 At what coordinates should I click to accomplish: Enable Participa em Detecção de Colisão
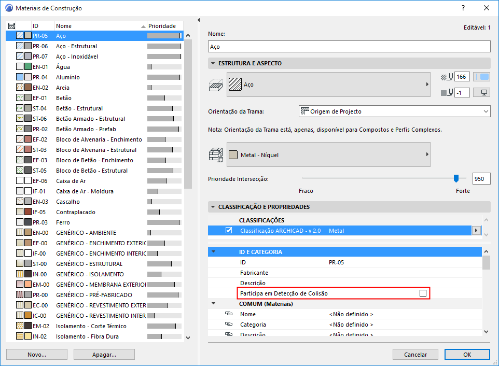pyautogui.click(x=423, y=293)
